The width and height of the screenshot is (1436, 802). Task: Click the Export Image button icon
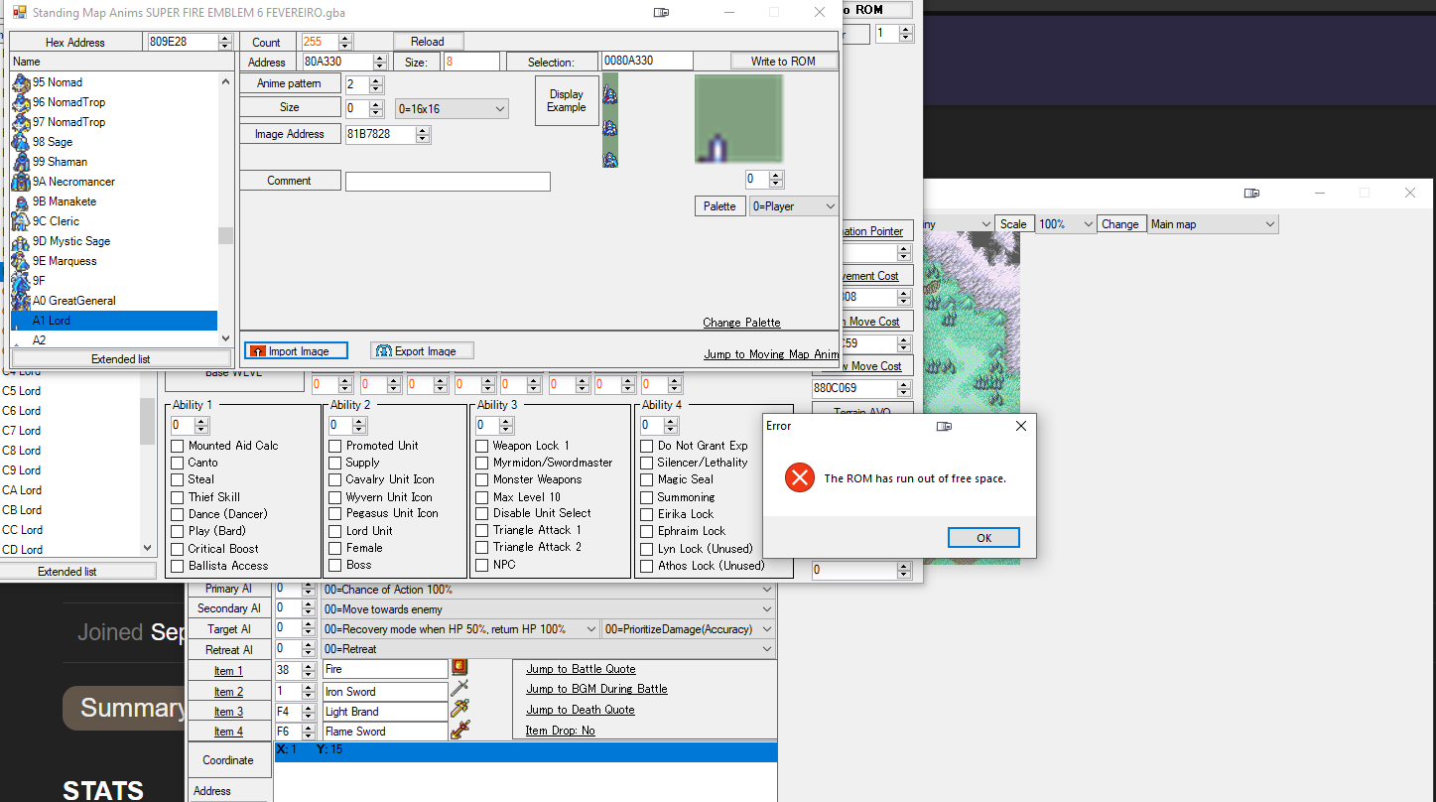(384, 351)
